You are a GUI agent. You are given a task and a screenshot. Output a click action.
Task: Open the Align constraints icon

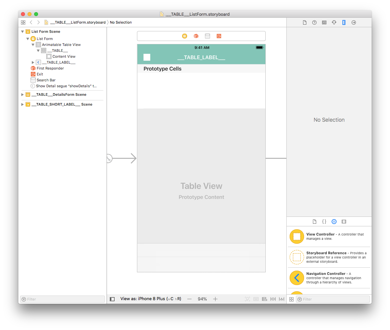coord(264,299)
